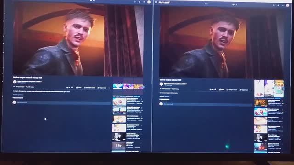Open the second recommended video thumbnail in right window

click(x=260, y=112)
